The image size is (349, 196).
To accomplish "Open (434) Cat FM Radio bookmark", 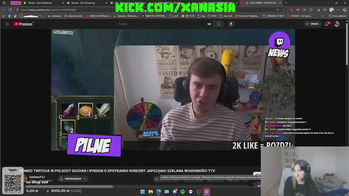I will tap(98, 16).
